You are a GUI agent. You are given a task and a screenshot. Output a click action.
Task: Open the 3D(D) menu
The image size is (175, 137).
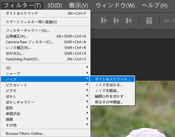pyautogui.click(x=55, y=5)
